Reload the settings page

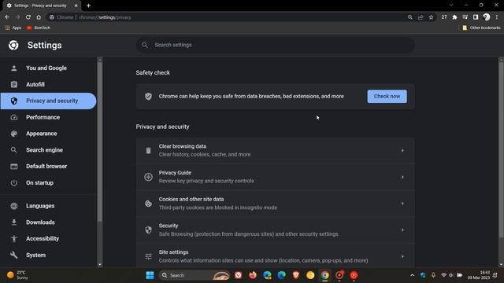coord(28,17)
